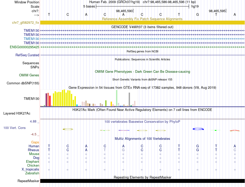
Task: Open the 100 Vert. Cons label
Action: [14, 128]
